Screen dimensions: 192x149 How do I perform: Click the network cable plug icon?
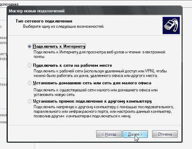171,25
